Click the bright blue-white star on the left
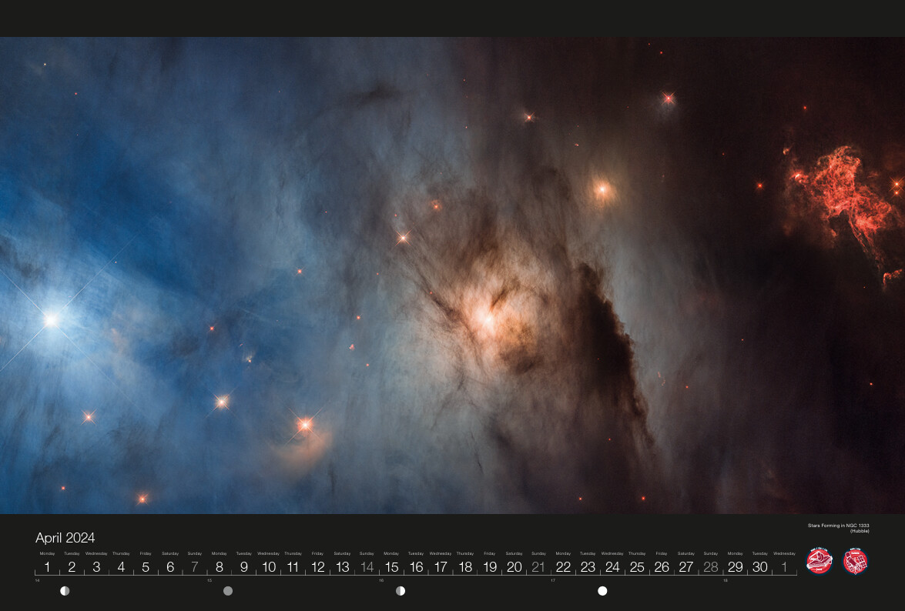 click(51, 319)
